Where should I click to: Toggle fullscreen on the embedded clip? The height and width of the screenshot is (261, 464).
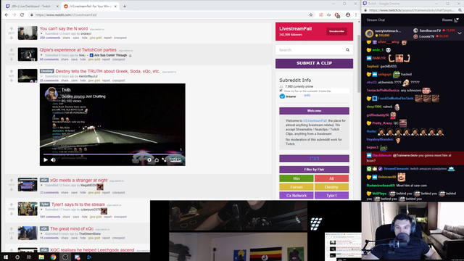pyautogui.click(x=164, y=159)
